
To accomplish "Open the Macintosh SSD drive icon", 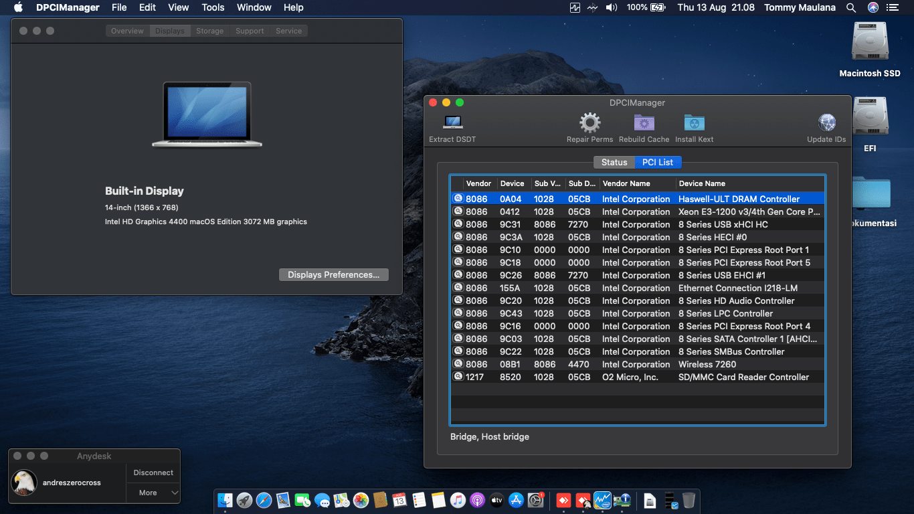I will (869, 41).
